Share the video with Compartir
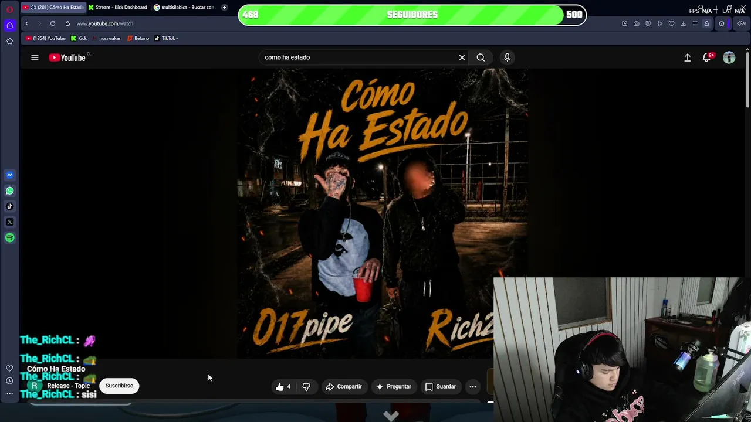The height and width of the screenshot is (422, 751). coord(344,387)
